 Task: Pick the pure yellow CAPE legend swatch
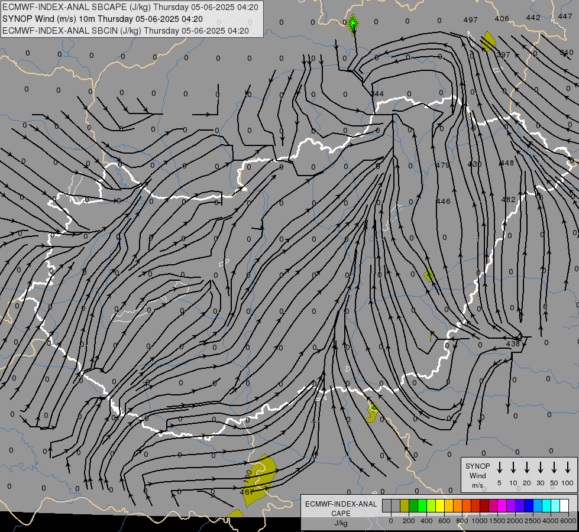coord(440,505)
